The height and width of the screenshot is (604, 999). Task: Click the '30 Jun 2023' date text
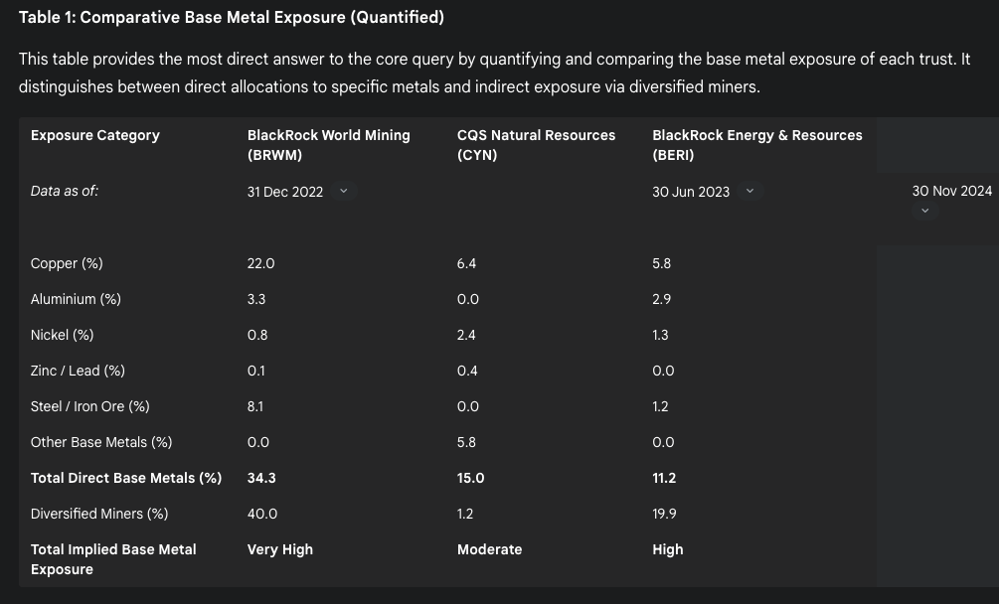tap(691, 192)
